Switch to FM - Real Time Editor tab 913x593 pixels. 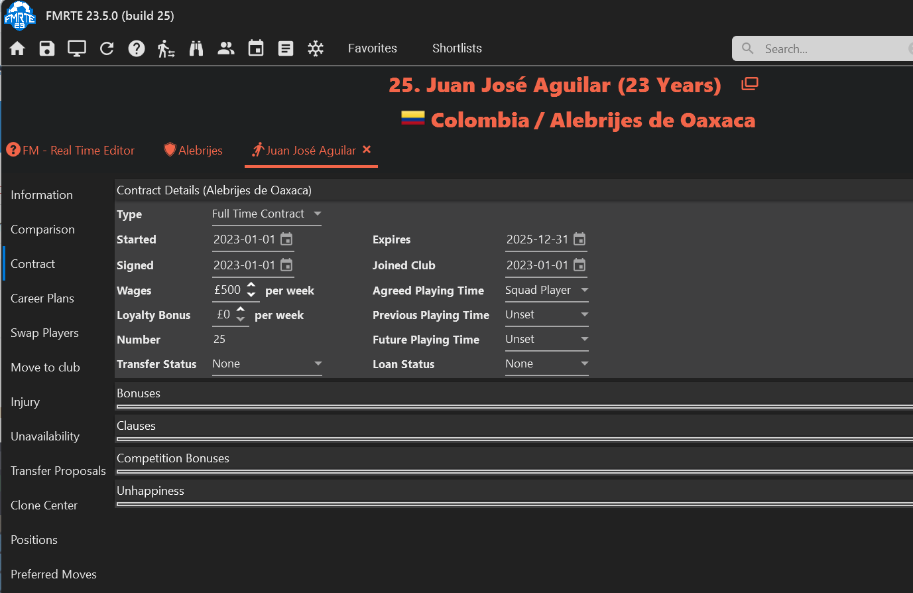click(70, 151)
